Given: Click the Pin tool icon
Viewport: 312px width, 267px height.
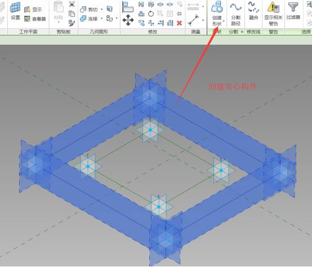Looking at the screenshot, I should coord(180,14).
